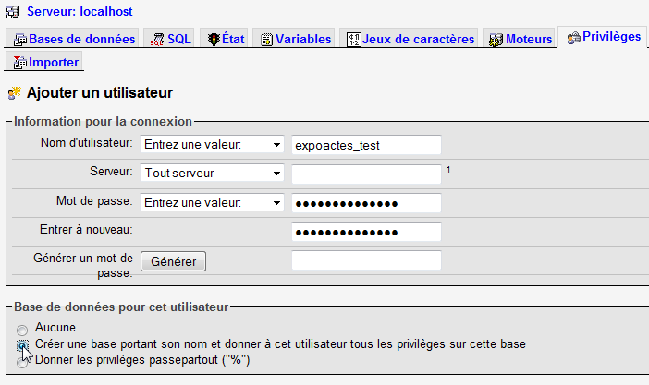This screenshot has height=385, width=649.
Task: Focus the empty Serveur host text field
Action: click(366, 174)
